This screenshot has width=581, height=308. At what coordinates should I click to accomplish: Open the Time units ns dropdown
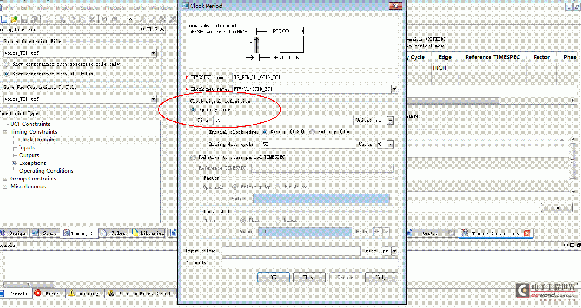390,121
